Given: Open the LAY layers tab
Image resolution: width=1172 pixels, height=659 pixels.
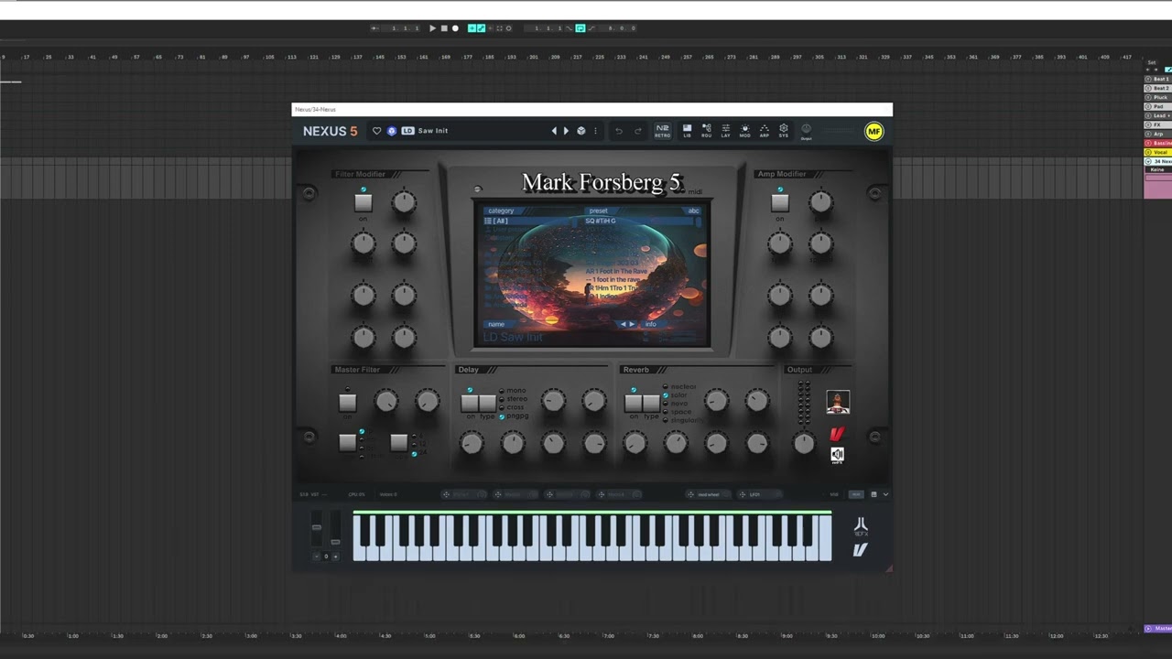Looking at the screenshot, I should [725, 131].
